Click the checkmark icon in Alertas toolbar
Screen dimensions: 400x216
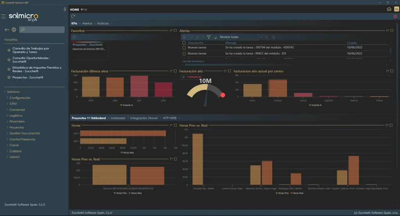point(191,37)
